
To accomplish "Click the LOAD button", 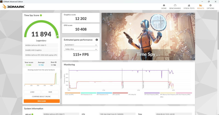I will pyautogui.click(x=32, y=92).
